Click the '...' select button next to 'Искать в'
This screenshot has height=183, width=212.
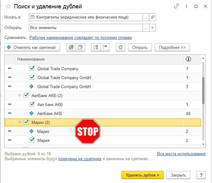click(146, 17)
